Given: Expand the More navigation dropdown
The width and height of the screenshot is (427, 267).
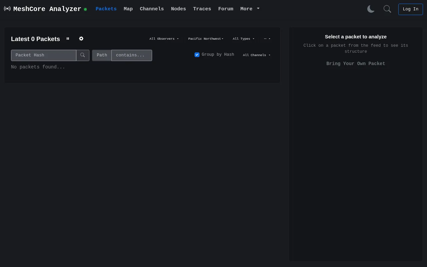Looking at the screenshot, I should click(x=250, y=9).
